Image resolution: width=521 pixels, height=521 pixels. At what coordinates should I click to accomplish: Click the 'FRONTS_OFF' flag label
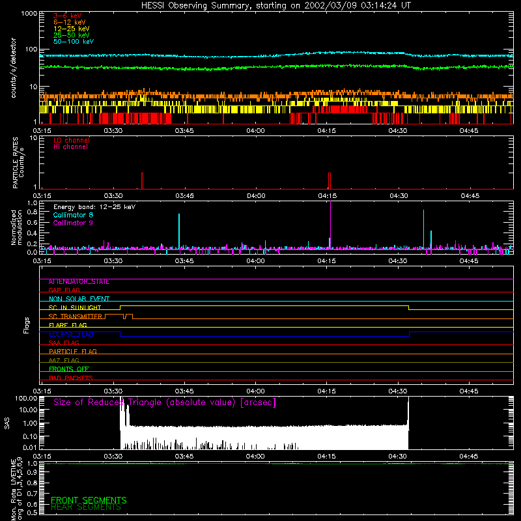pyautogui.click(x=69, y=369)
